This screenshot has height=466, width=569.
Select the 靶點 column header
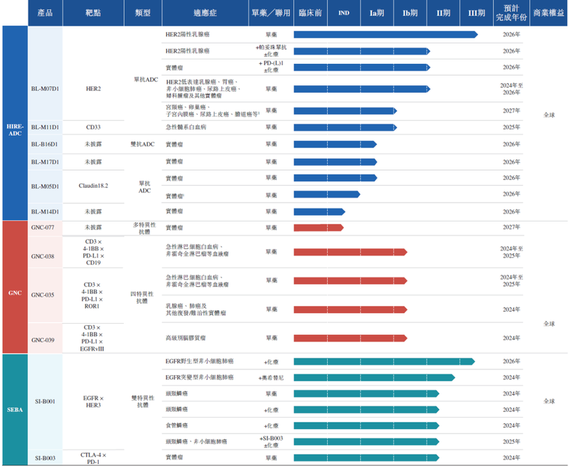coord(93,13)
